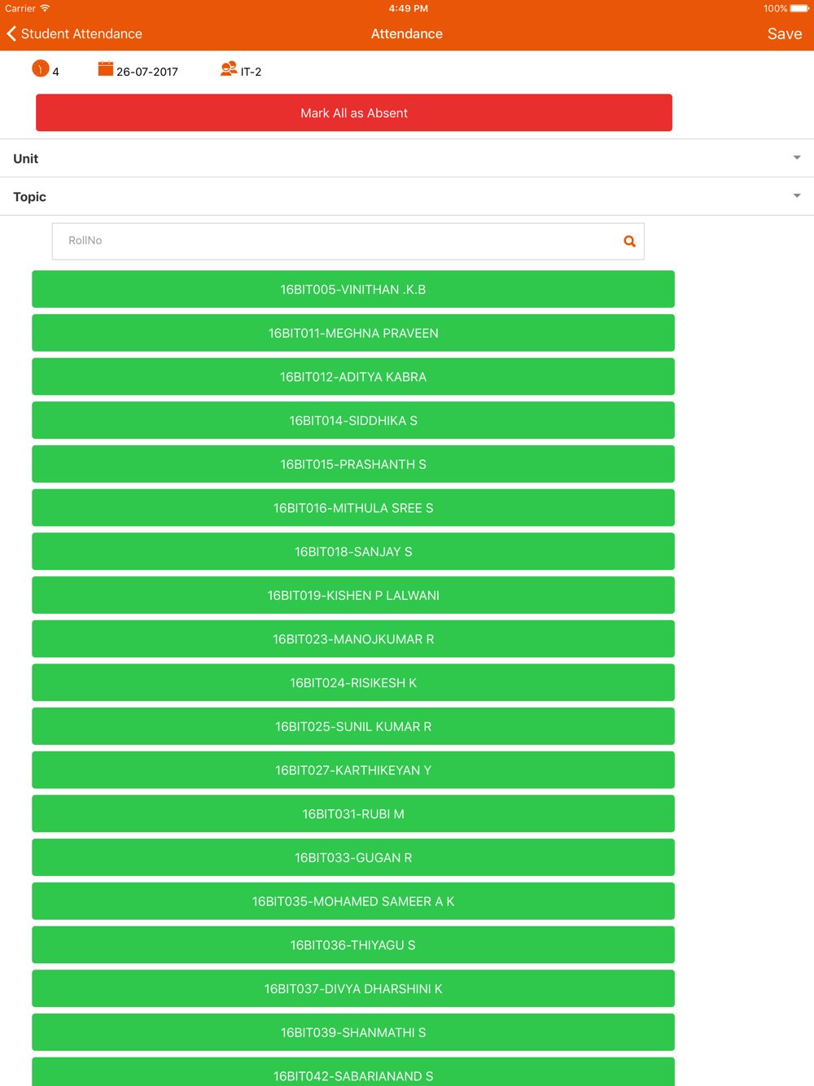
Task: Select the 26-07-2017 date text
Action: (x=147, y=72)
